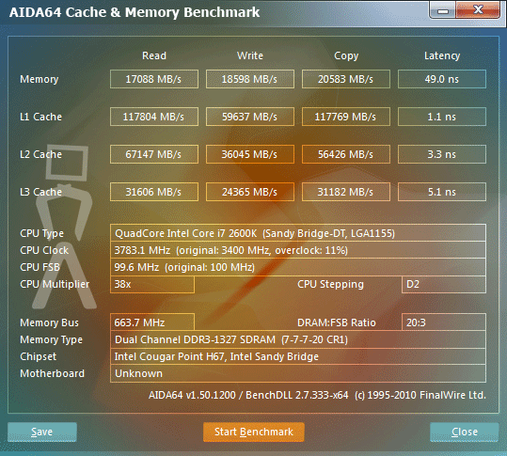Click the CPU Type information field
This screenshot has height=456, width=507.
pos(298,232)
